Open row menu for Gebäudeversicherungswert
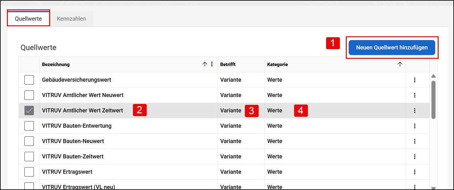 tap(414, 80)
